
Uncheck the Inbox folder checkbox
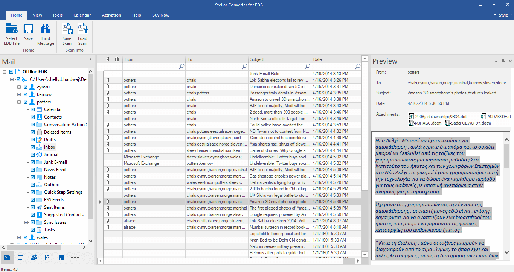pos(33,147)
